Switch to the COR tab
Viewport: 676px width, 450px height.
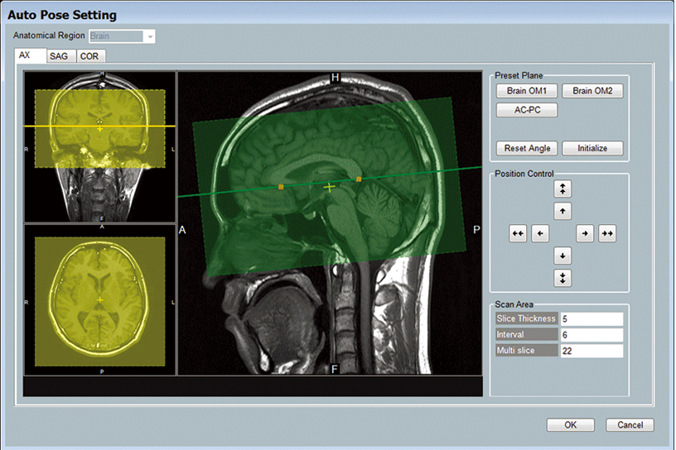coord(89,56)
